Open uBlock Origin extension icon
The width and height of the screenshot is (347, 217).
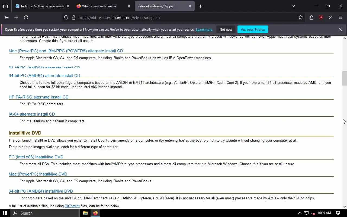point(321,17)
